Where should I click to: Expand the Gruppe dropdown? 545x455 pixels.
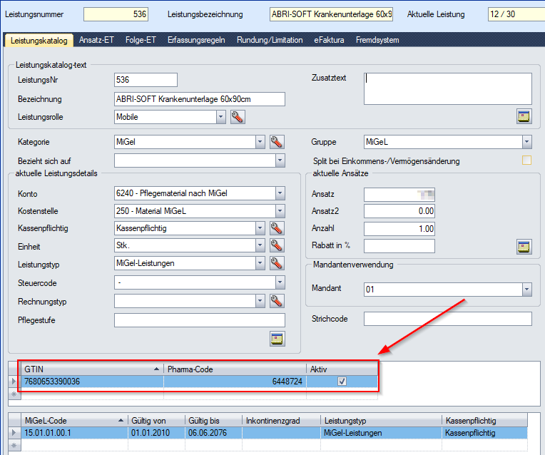pos(527,142)
